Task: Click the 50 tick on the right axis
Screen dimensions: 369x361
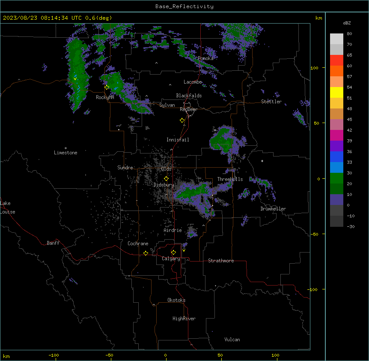Action: click(x=316, y=123)
